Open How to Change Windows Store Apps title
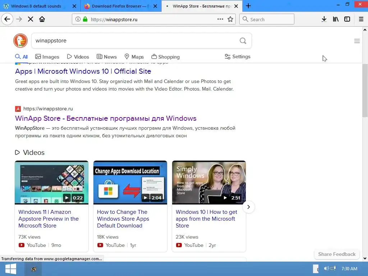This screenshot has width=368, height=276. pos(123,219)
